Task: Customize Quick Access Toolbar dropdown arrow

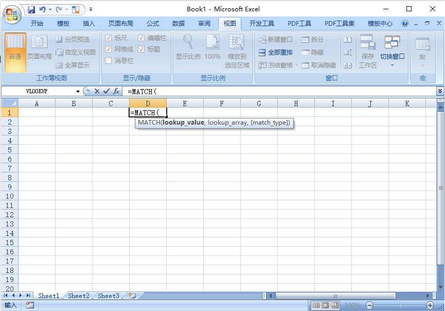Action: click(91, 9)
